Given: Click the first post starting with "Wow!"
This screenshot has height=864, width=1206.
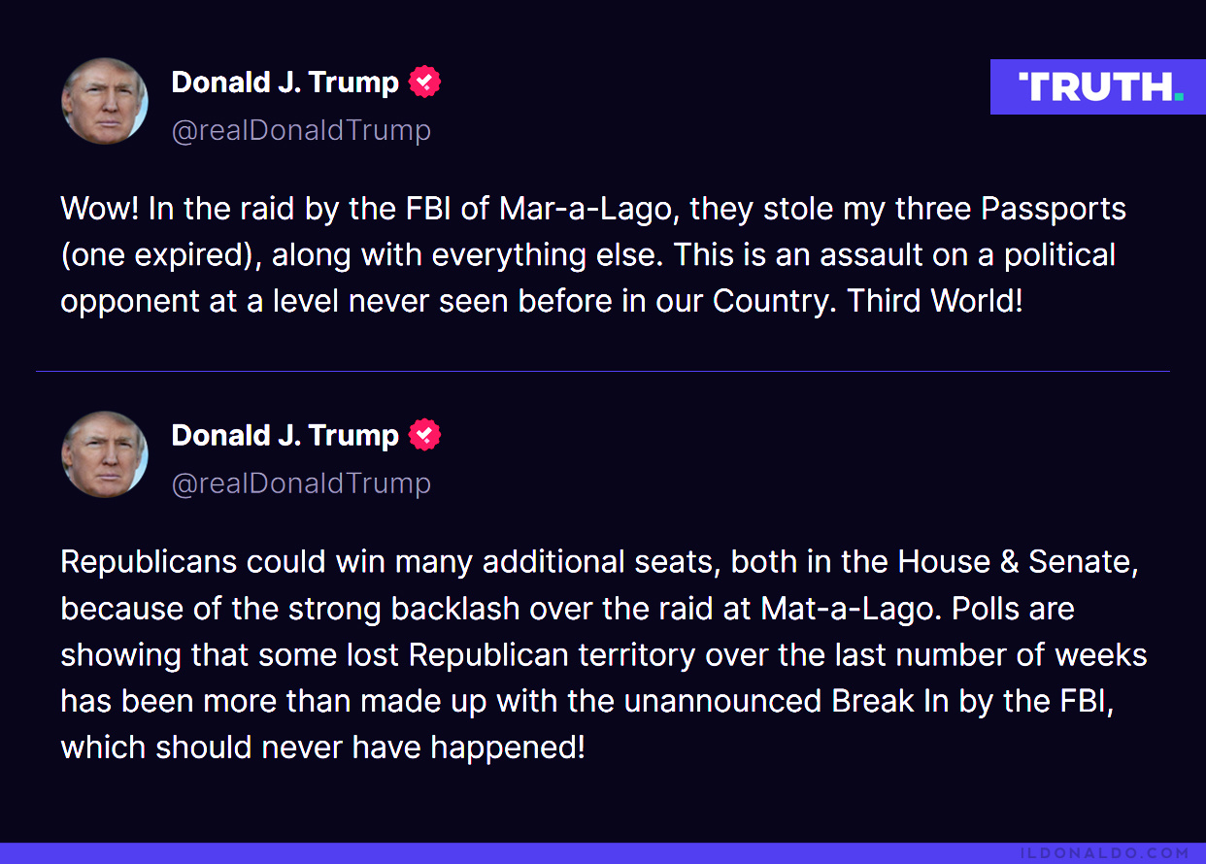Looking at the screenshot, I should (593, 254).
